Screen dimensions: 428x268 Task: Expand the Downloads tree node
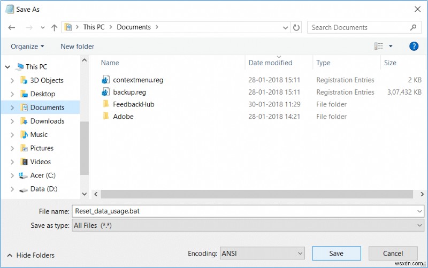point(12,121)
